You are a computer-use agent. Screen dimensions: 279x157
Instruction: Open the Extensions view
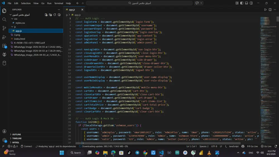[x=4, y=46]
